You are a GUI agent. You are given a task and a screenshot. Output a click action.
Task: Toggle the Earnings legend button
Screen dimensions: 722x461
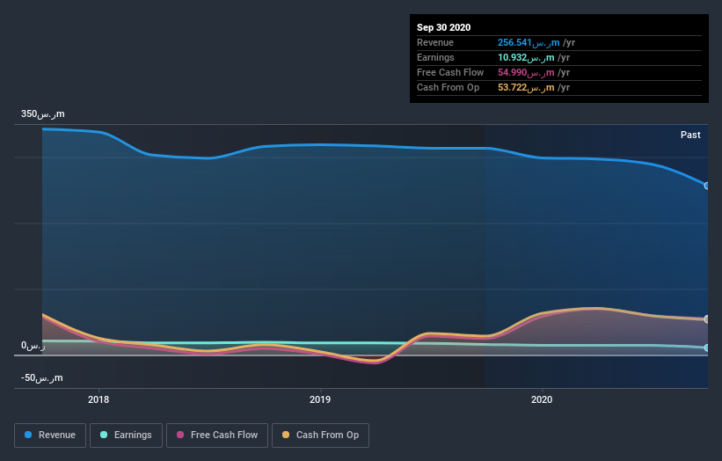click(126, 435)
